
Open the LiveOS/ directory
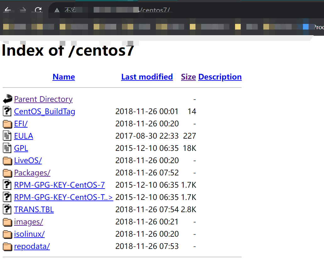pos(28,160)
